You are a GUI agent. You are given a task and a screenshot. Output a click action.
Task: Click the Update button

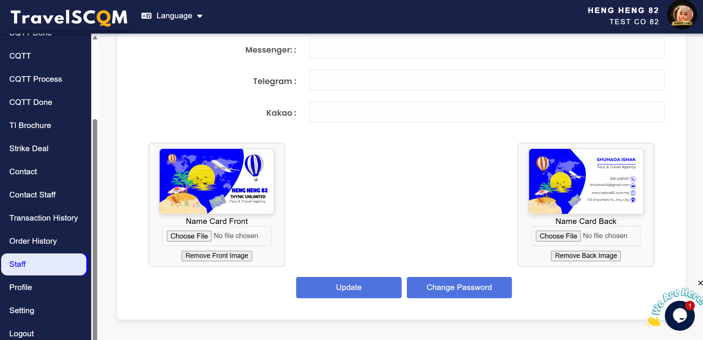(x=349, y=287)
